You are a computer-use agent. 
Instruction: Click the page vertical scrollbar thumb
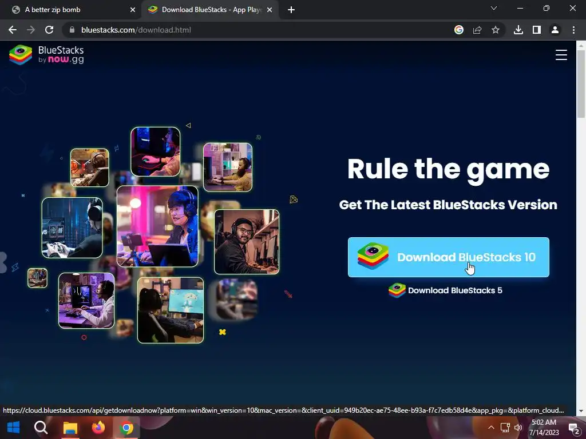581,84
